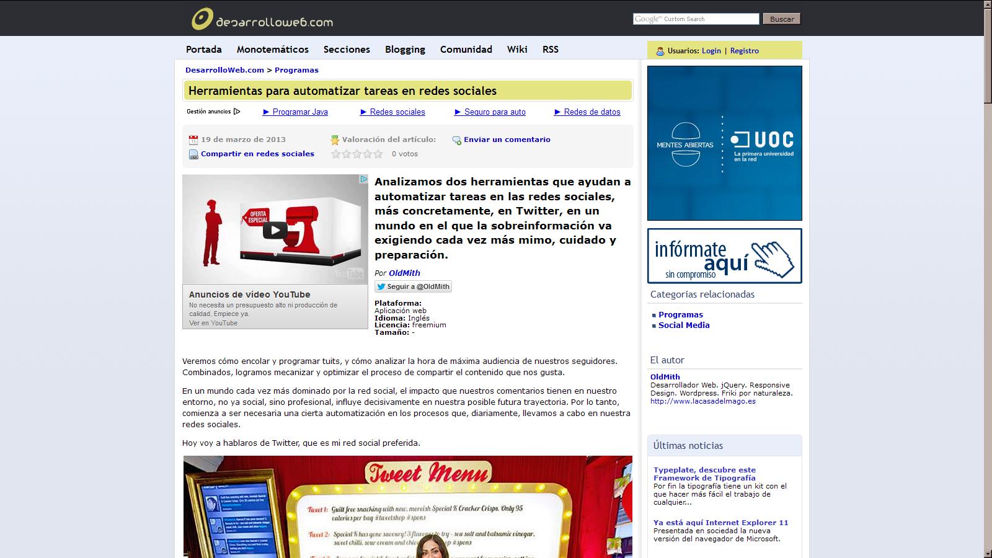
Task: Open the Blogging menu
Action: 405,50
